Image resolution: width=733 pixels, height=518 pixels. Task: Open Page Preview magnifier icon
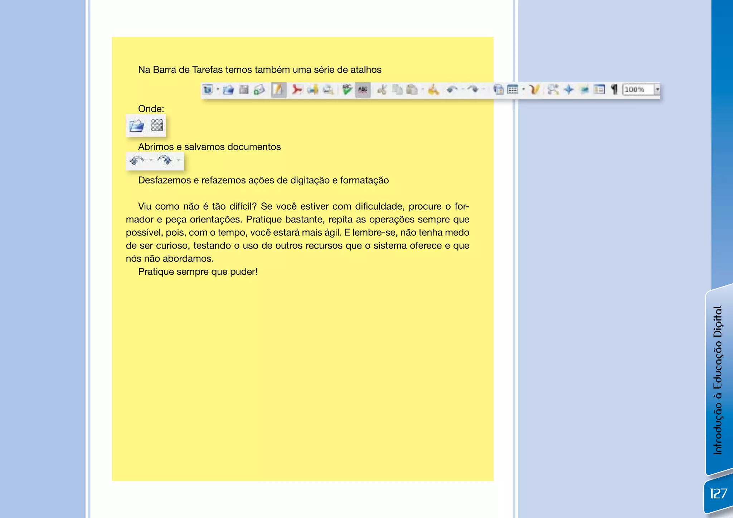coord(328,89)
